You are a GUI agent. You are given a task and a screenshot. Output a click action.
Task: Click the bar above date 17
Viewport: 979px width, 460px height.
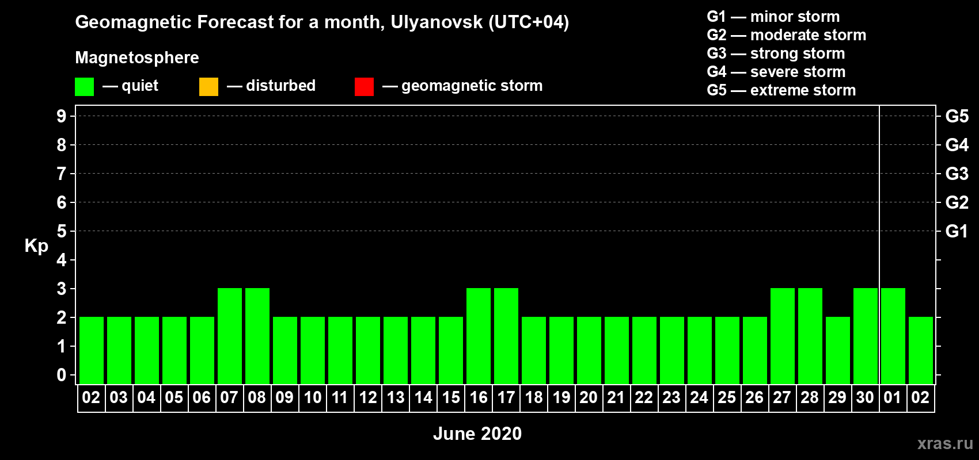click(x=506, y=336)
